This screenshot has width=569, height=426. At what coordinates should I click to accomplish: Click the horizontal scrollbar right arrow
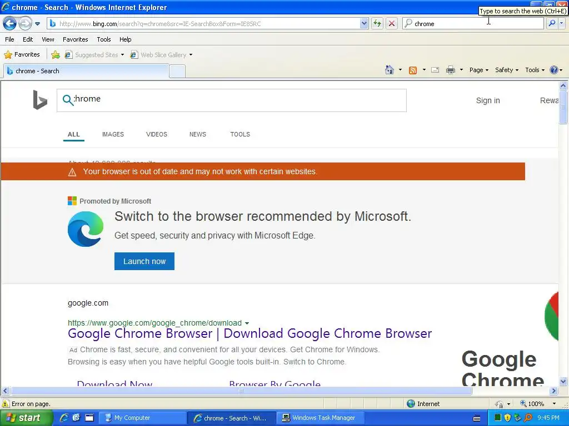[554, 391]
